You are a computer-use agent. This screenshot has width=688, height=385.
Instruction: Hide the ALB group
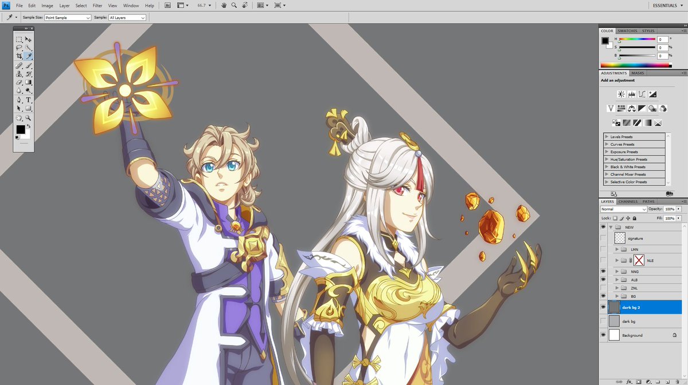pyautogui.click(x=603, y=280)
